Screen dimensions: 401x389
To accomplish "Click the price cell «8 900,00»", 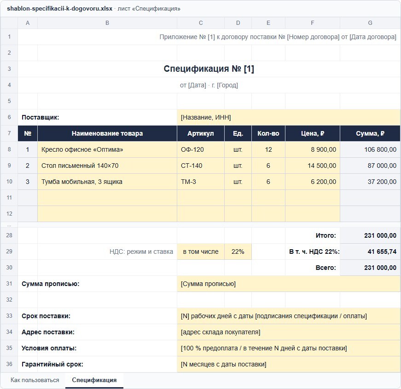I will click(313, 149).
